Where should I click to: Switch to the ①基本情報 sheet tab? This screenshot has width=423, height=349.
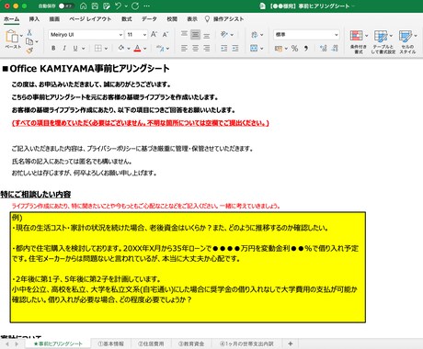(110, 343)
